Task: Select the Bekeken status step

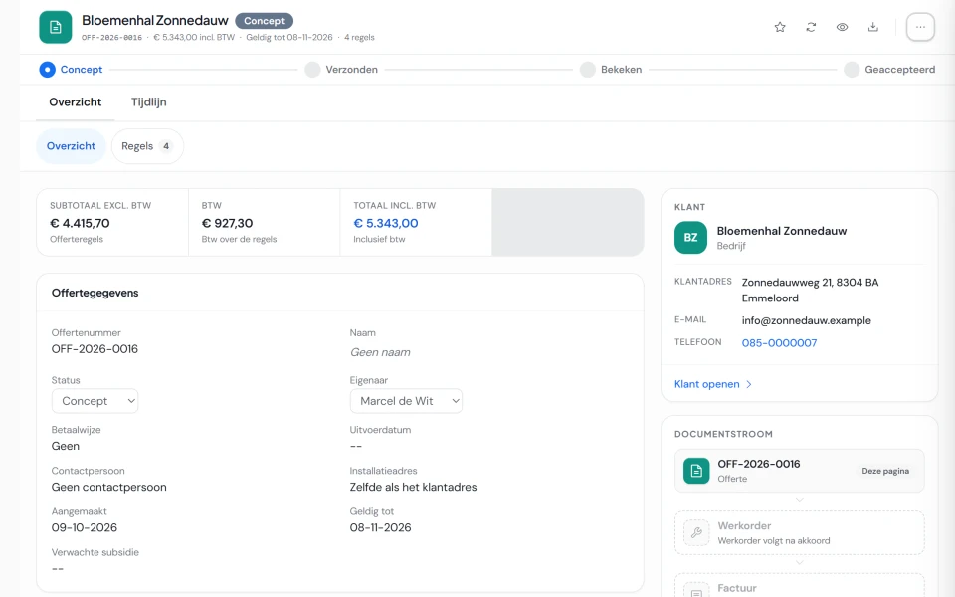Action: click(611, 70)
